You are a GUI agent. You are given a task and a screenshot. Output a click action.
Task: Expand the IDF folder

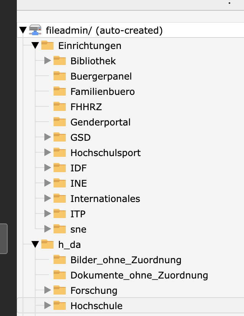point(47,168)
